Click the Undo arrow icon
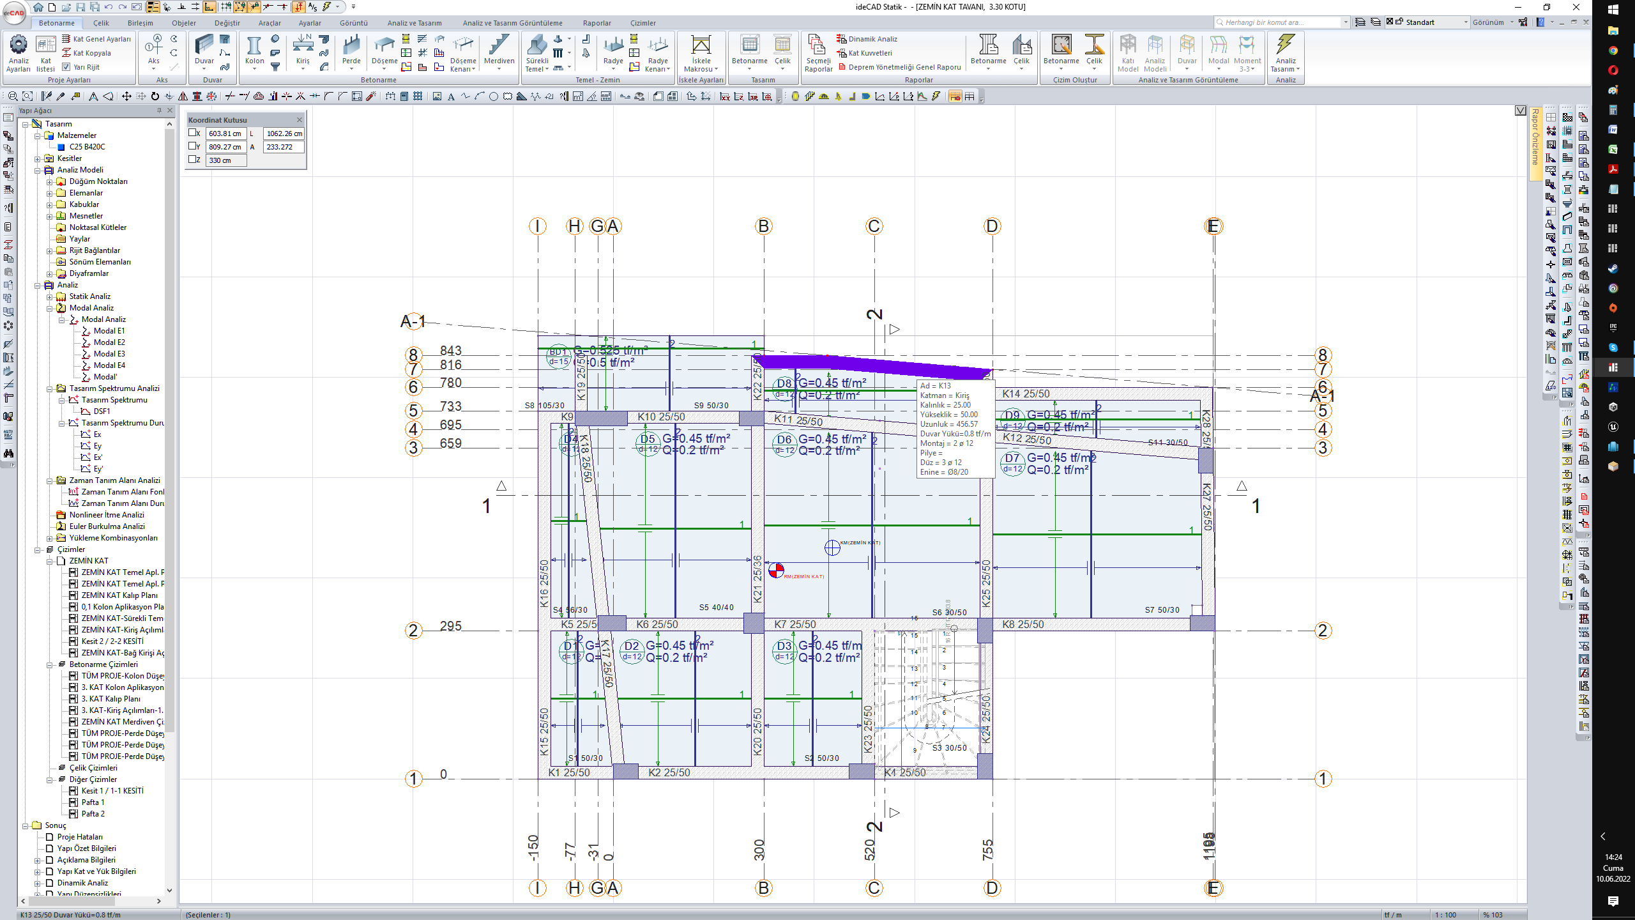Image resolution: width=1635 pixels, height=920 pixels. 109,7
